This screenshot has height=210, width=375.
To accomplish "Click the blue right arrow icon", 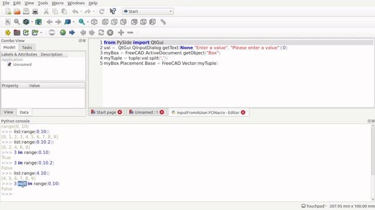I will (x=72, y=33).
